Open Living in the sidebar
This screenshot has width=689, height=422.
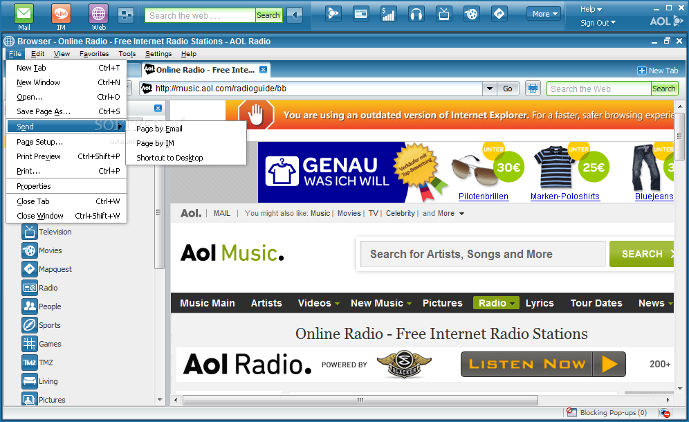click(x=39, y=381)
